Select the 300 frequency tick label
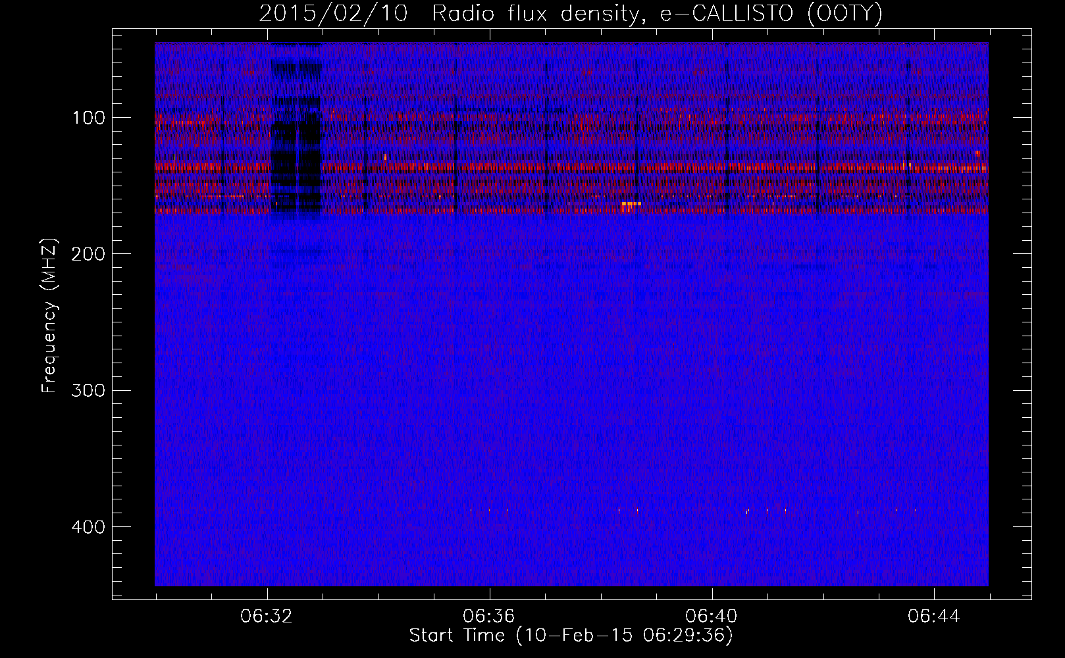The image size is (1065, 658). [89, 390]
